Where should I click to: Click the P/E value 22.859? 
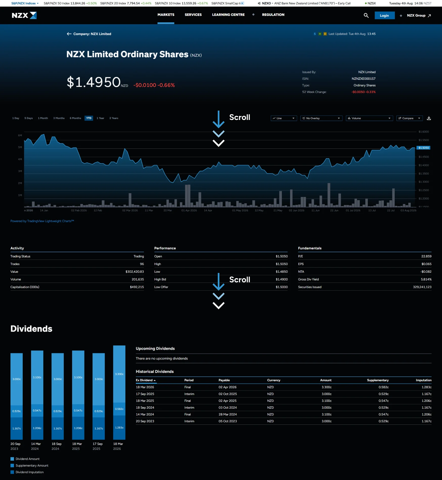(x=426, y=256)
